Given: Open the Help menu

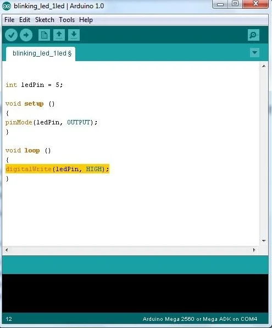Looking at the screenshot, I should coord(86,20).
